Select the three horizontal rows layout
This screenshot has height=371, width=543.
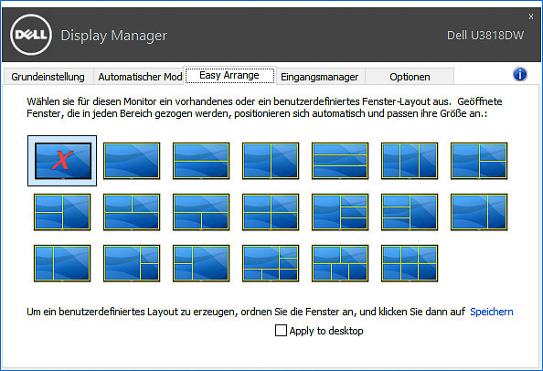click(x=340, y=161)
